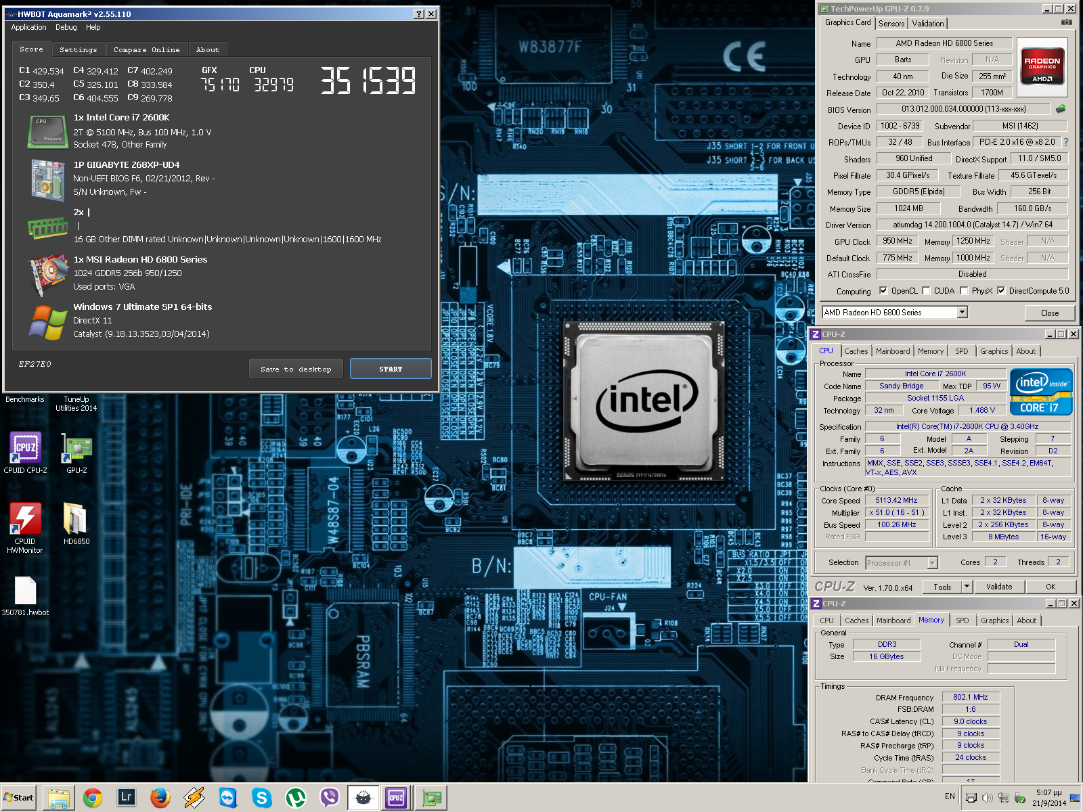This screenshot has height=812, width=1083.
Task: Click the taskbar clock showing 21/9/2014
Action: tap(1048, 798)
